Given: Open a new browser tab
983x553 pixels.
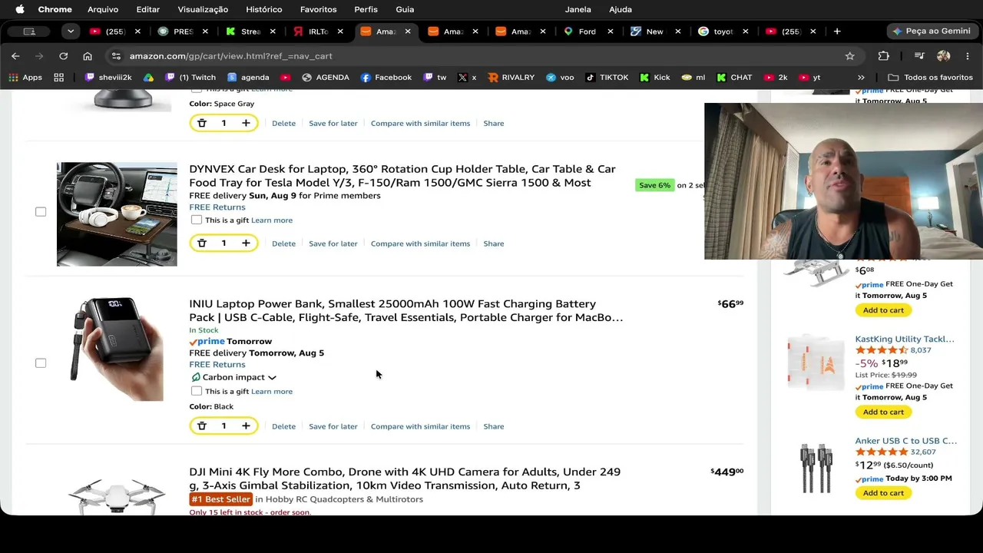Looking at the screenshot, I should coord(837,31).
